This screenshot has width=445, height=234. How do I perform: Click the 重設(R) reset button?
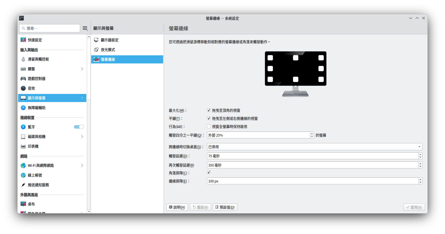click(x=200, y=207)
